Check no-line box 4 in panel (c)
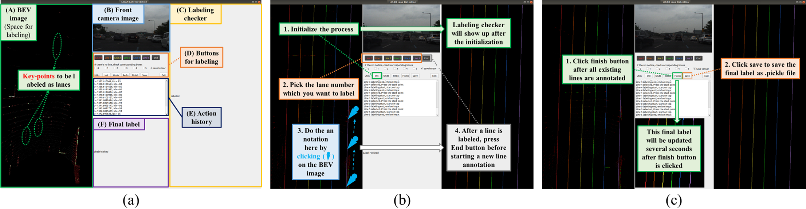 pyautogui.click(x=676, y=69)
